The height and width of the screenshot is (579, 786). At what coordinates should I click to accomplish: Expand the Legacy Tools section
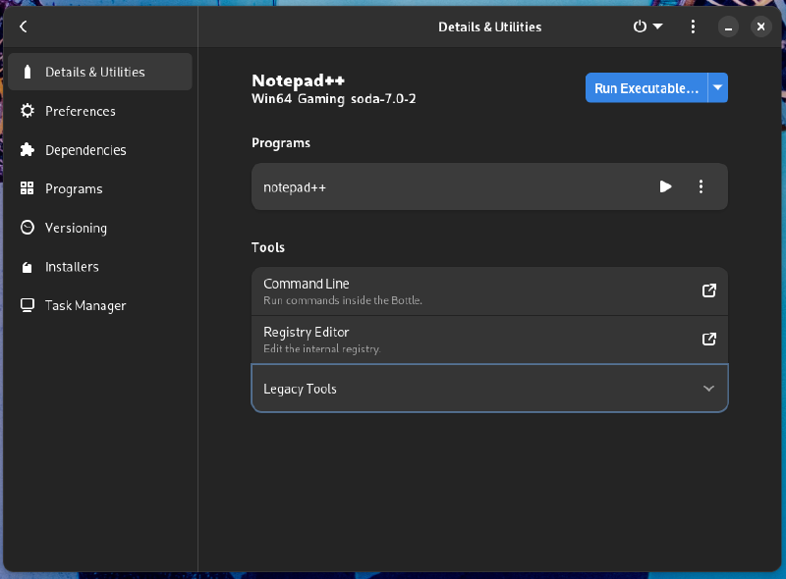tap(708, 389)
